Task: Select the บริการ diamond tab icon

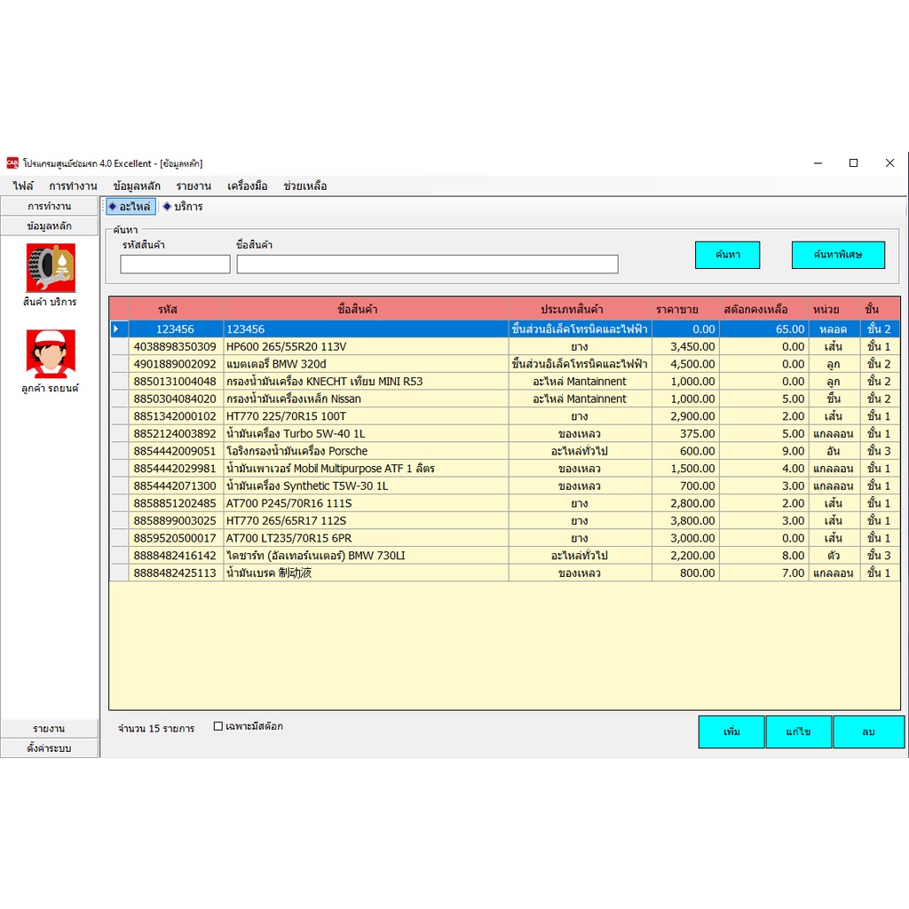Action: (167, 206)
